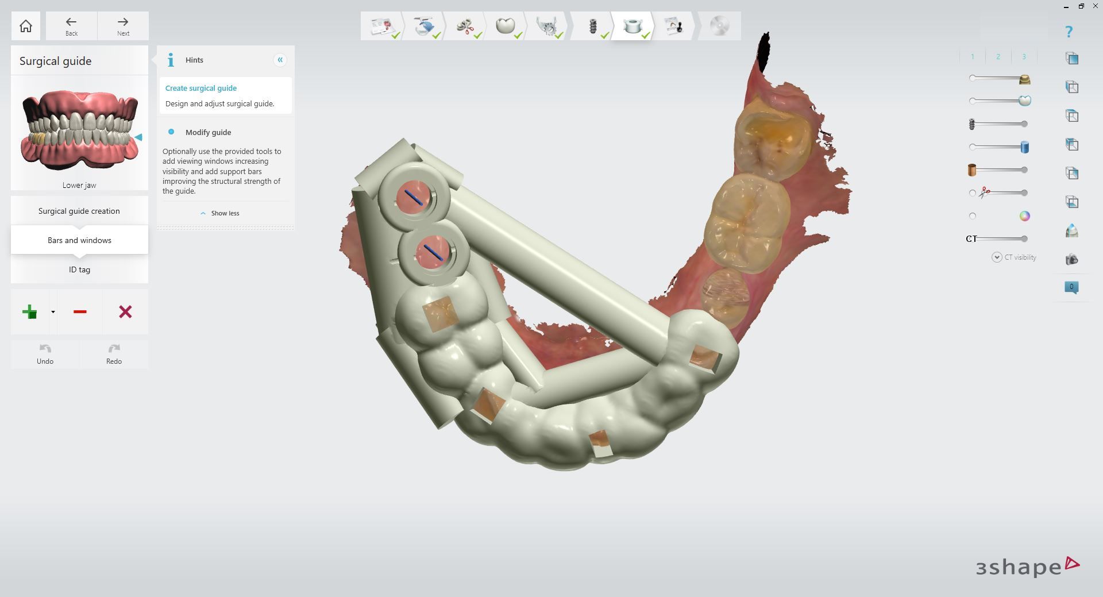1103x597 pixels.
Task: Go to the Home screen
Action: [26, 26]
